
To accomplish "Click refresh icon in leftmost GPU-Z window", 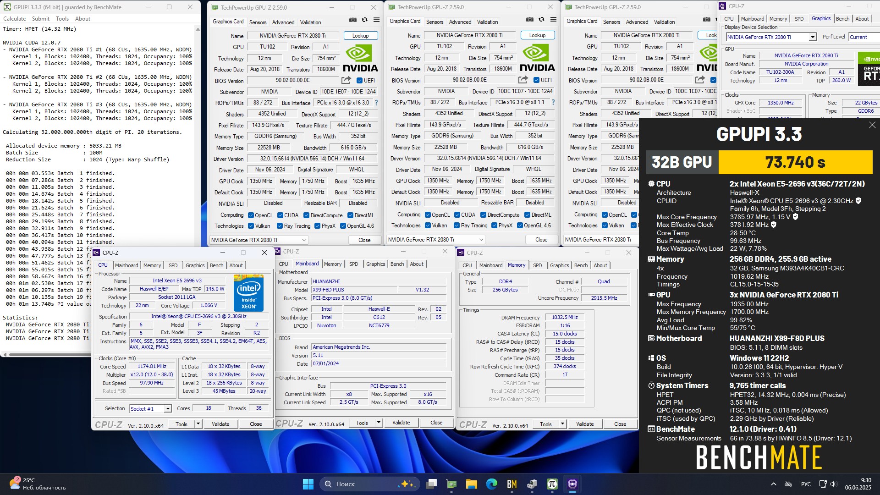I will pyautogui.click(x=364, y=20).
